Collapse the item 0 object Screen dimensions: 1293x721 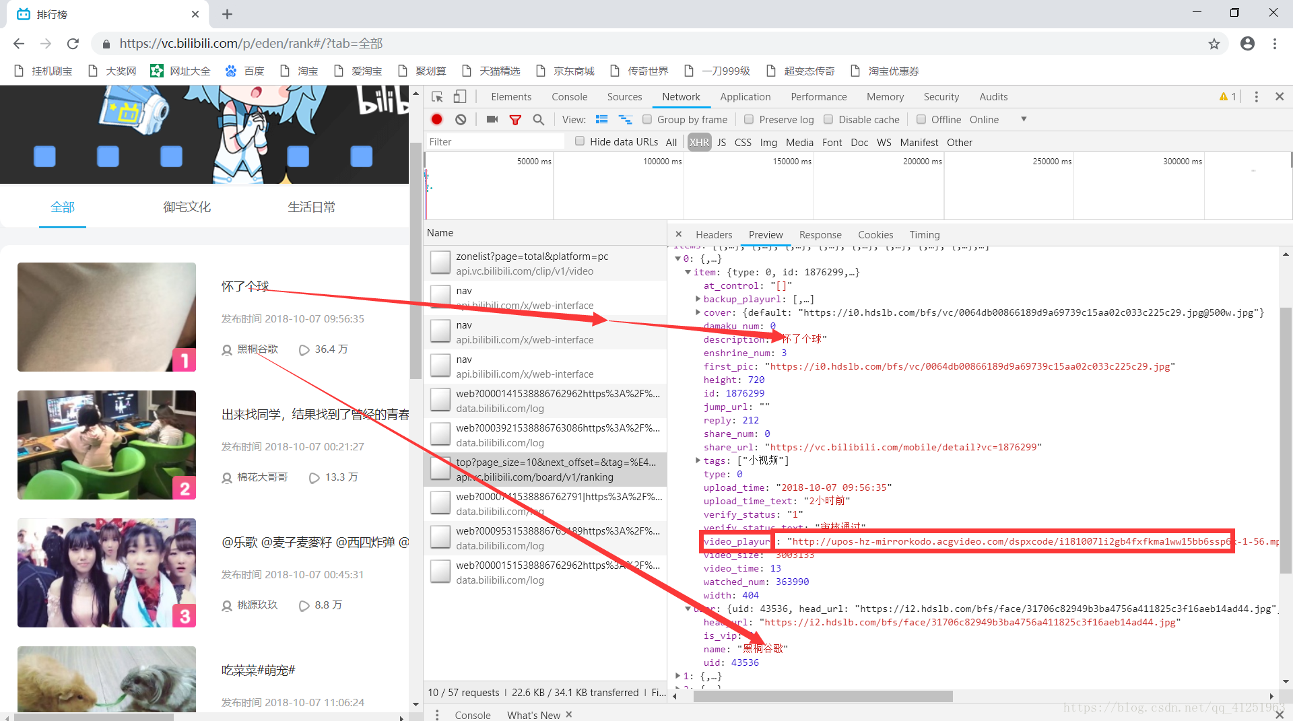pyautogui.click(x=677, y=259)
